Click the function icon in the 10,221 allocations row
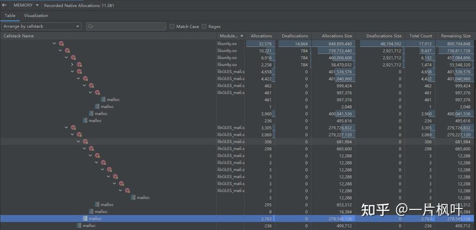This screenshot has width=476, height=230. [67, 51]
